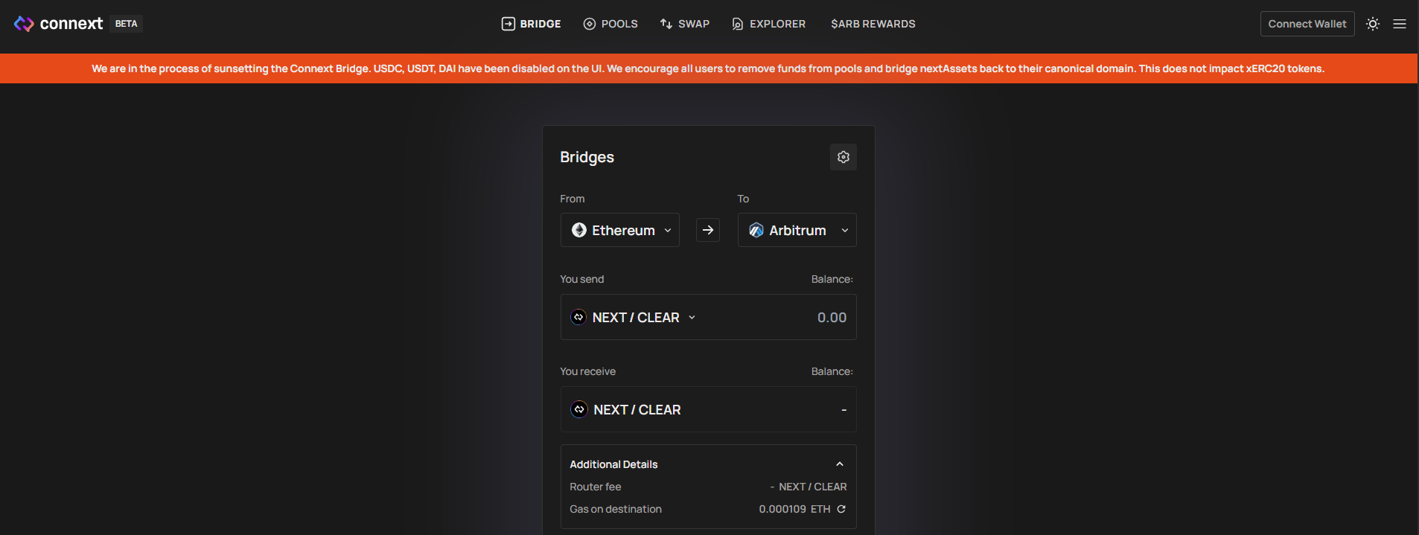This screenshot has width=1419, height=535.
Task: Click the Arbitrum chain logo
Action: coord(756,230)
